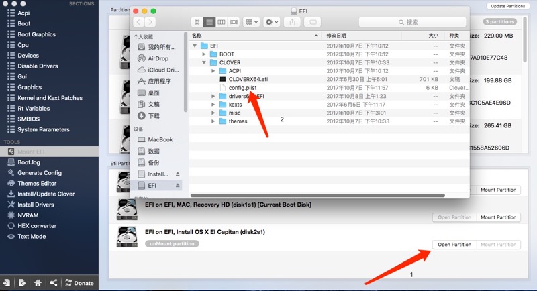Click the share icon in bottom bar

coord(54,283)
